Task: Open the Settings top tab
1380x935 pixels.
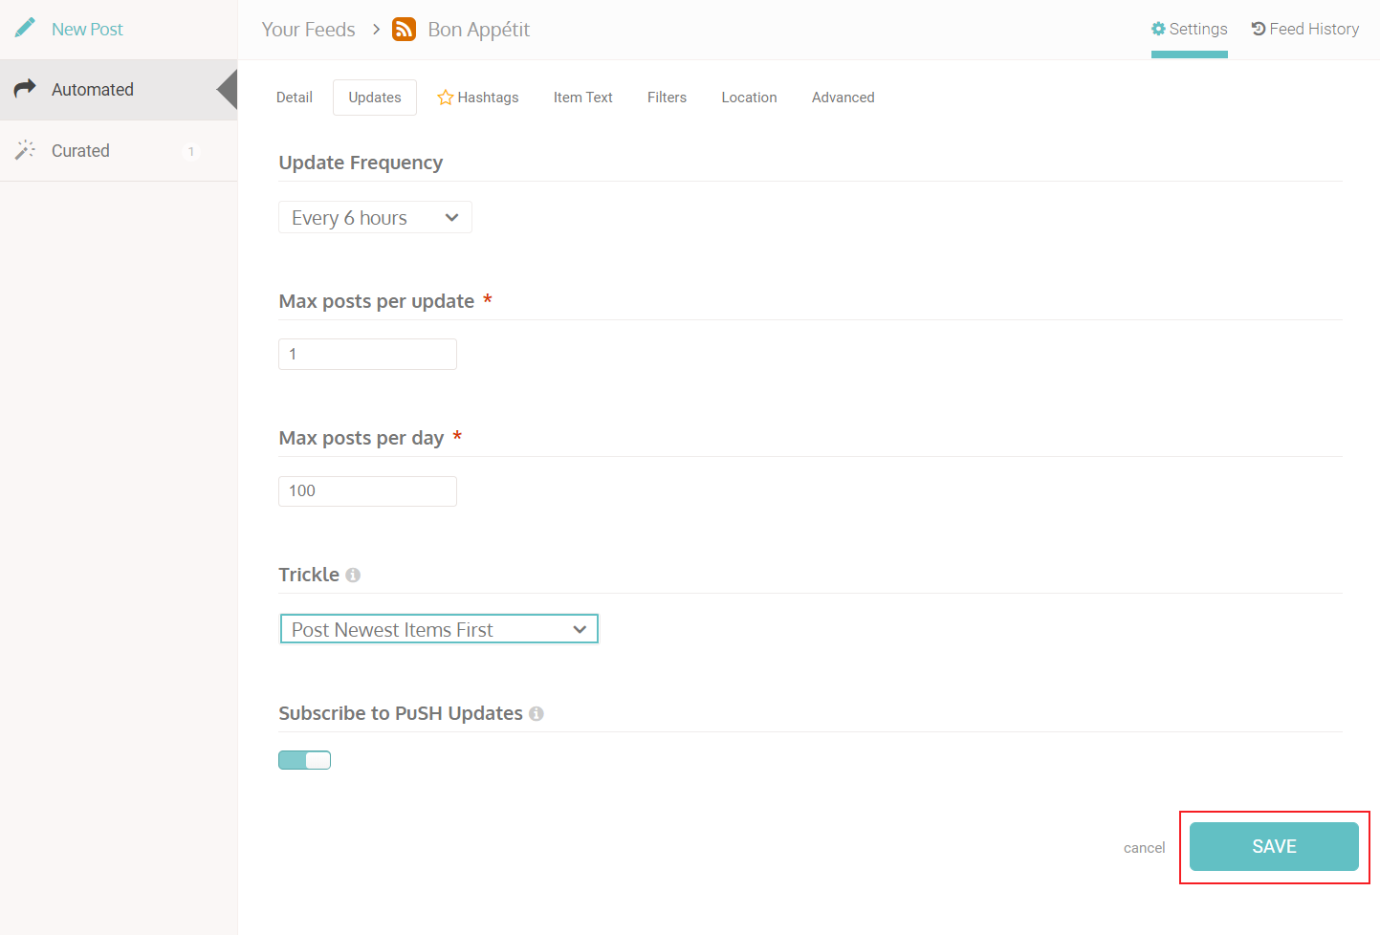Action: tap(1190, 30)
